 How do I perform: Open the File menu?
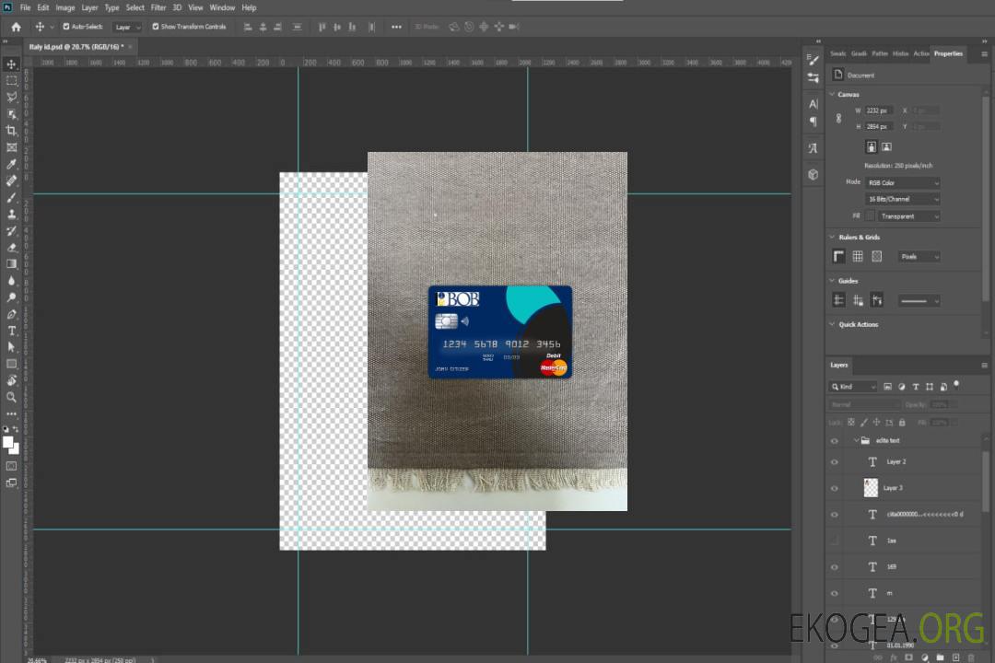(x=26, y=7)
